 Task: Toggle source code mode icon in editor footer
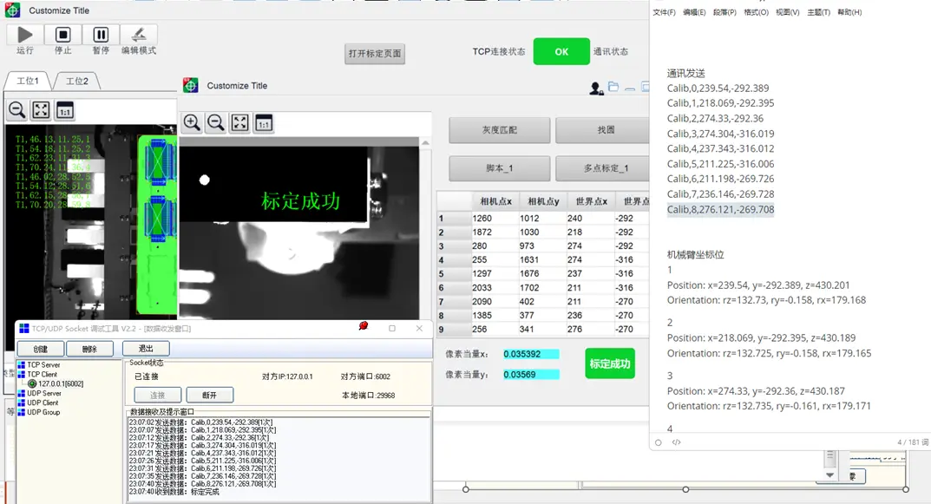click(x=676, y=442)
